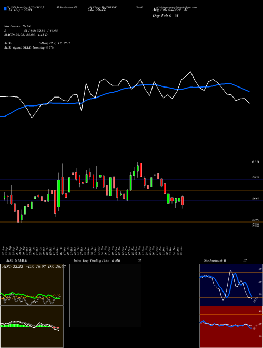263x348 pixels.
Task: Click the 'MACD: 56.93, 58.08, -1.13 D' line
Action: [x=26, y=35]
